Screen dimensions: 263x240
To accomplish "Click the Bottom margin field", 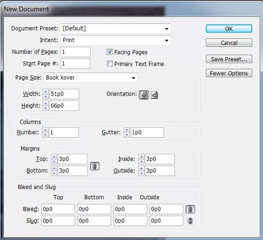I will (73, 171).
